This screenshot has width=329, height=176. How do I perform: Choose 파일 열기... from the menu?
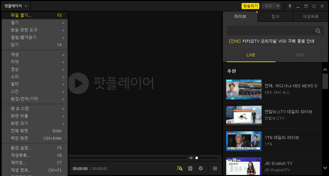(x=35, y=15)
